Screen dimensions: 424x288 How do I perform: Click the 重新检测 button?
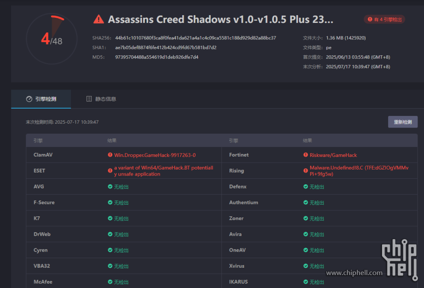(403, 122)
